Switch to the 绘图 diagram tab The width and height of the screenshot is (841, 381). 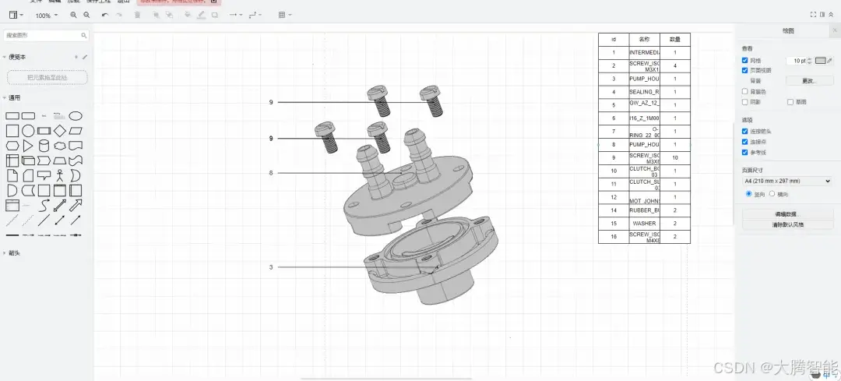coord(788,31)
